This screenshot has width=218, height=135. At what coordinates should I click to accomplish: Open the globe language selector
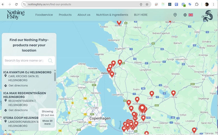[185, 15]
